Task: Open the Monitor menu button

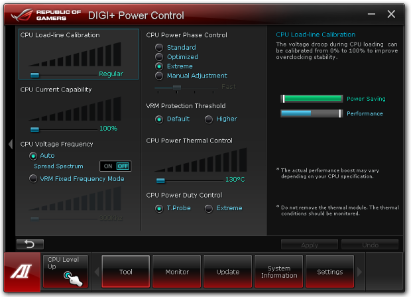Action: coord(177,272)
